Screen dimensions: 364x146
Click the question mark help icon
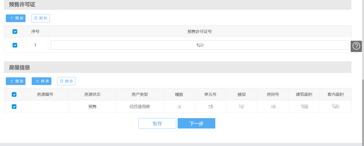(x=356, y=46)
